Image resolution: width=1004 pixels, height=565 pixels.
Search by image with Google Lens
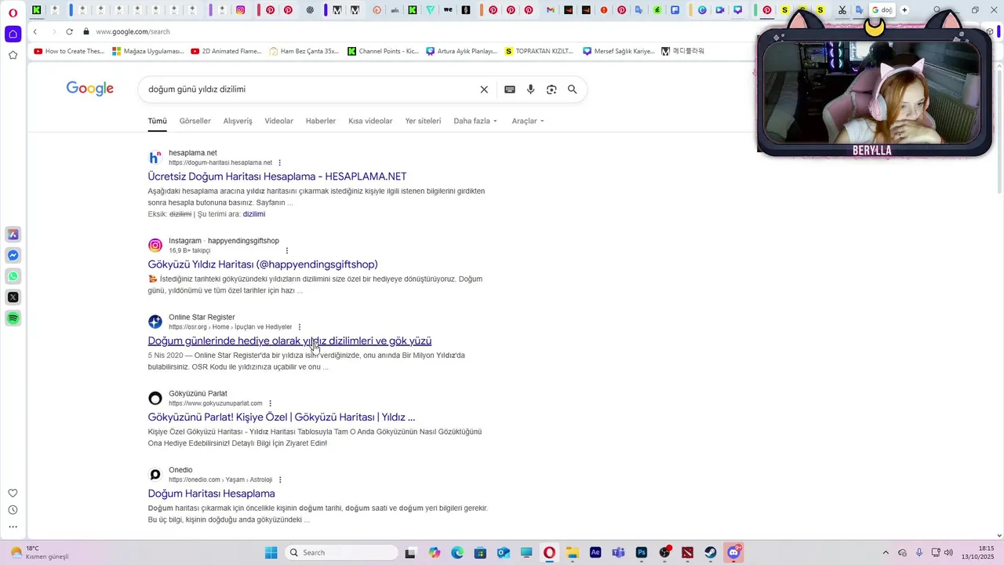(551, 89)
